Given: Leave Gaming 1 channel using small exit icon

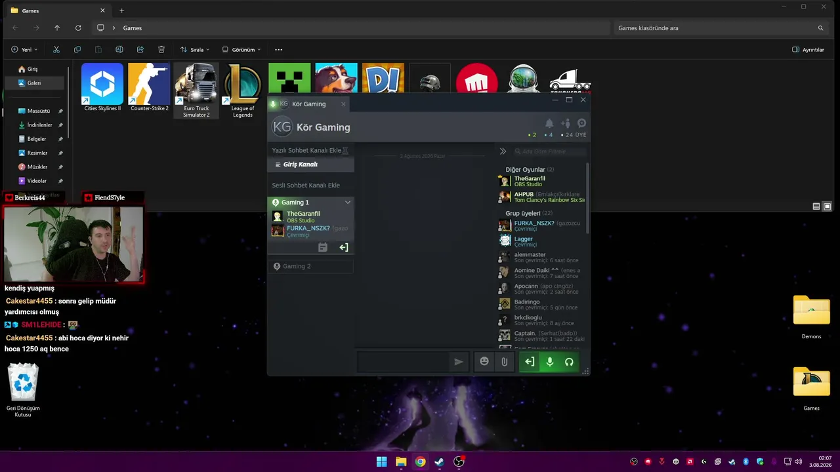Looking at the screenshot, I should point(343,247).
